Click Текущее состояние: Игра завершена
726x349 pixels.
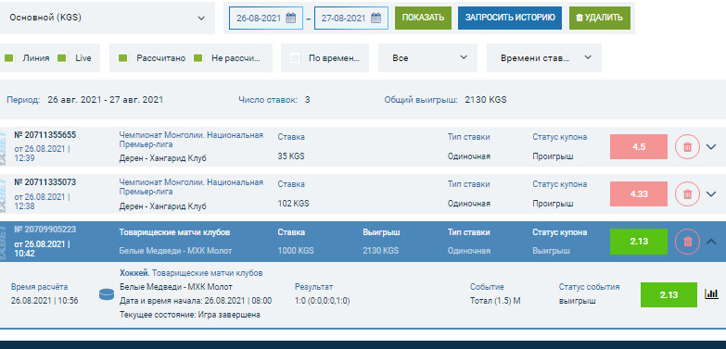pos(190,315)
